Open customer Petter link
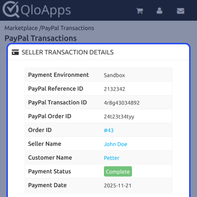 point(112,158)
